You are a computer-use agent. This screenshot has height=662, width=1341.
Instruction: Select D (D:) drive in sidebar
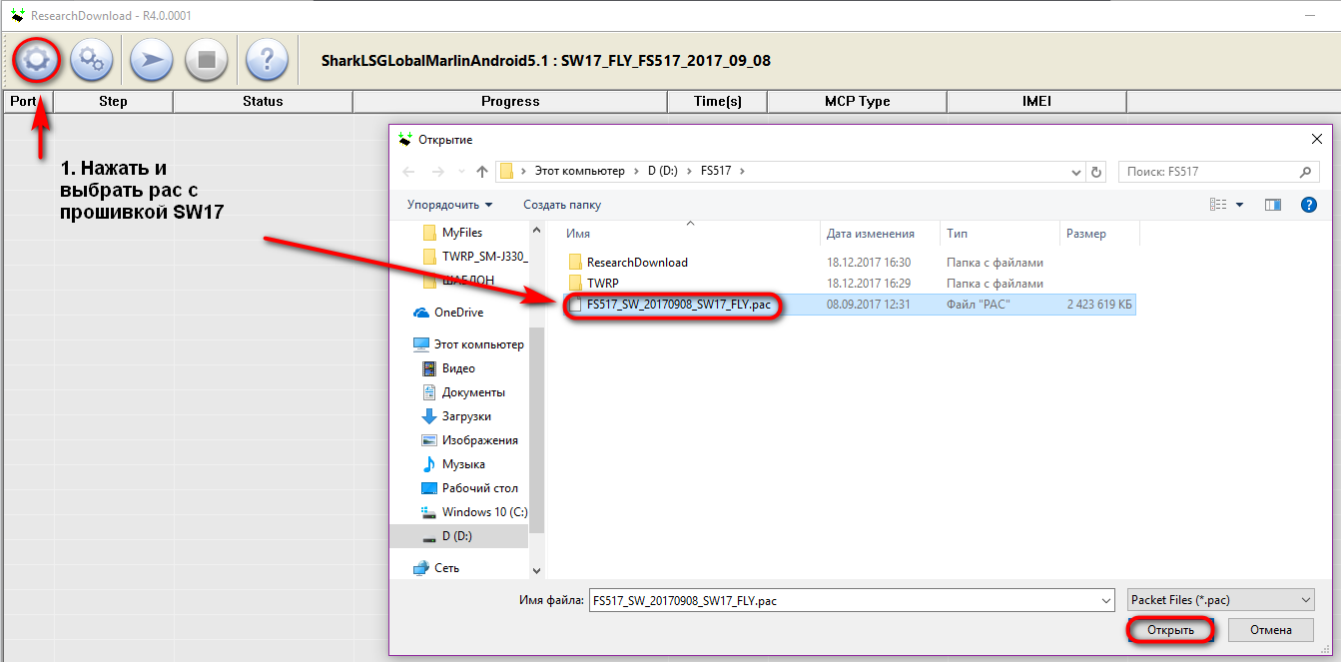(x=457, y=536)
